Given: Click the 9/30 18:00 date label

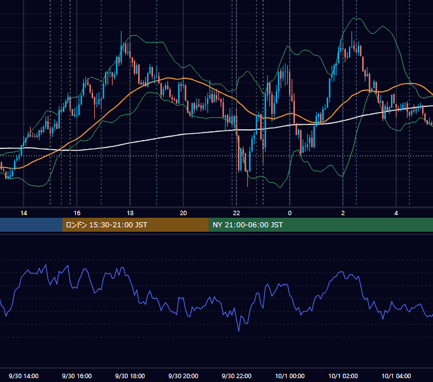Looking at the screenshot, I should pyautogui.click(x=130, y=376).
